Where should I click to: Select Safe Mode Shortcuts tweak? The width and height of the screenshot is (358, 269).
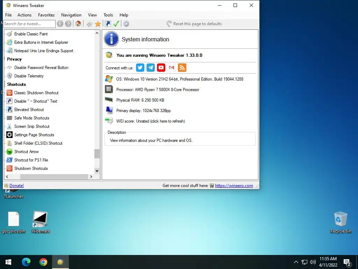pos(32,118)
